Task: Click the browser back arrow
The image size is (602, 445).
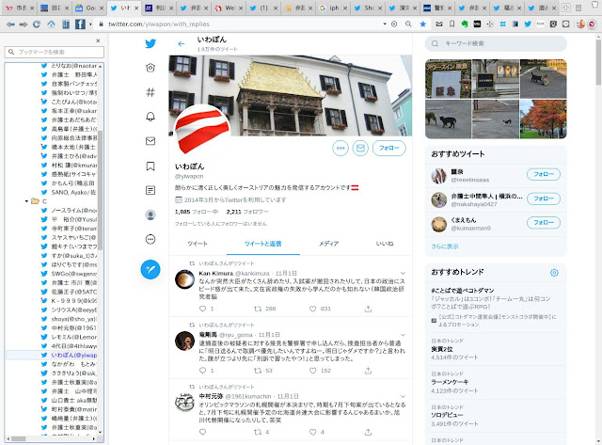Action: tap(10, 24)
